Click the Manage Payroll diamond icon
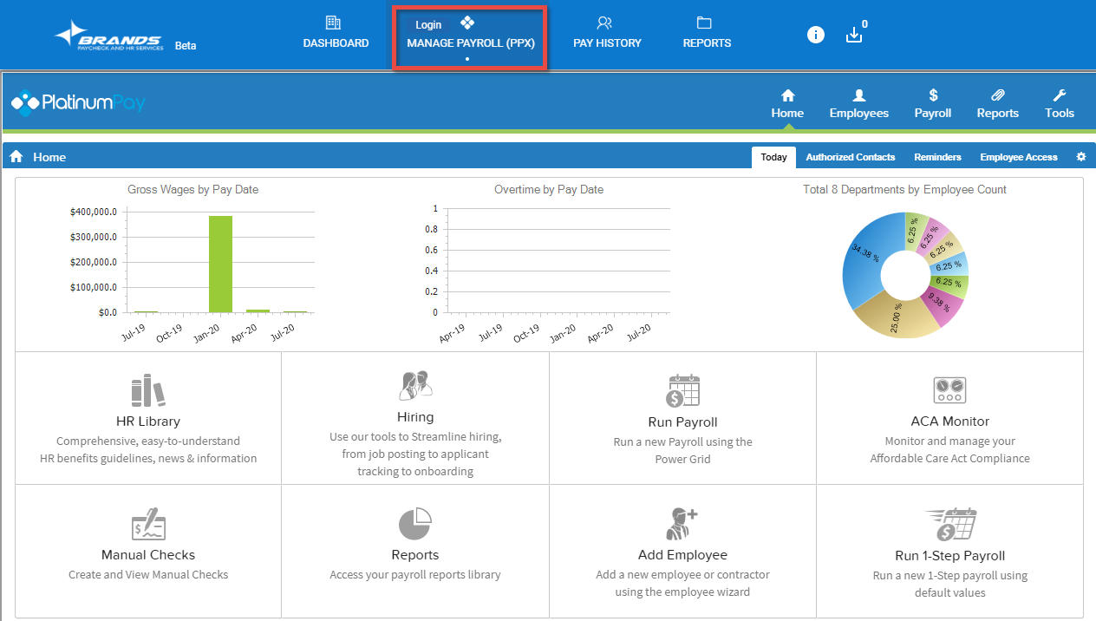 pos(467,23)
